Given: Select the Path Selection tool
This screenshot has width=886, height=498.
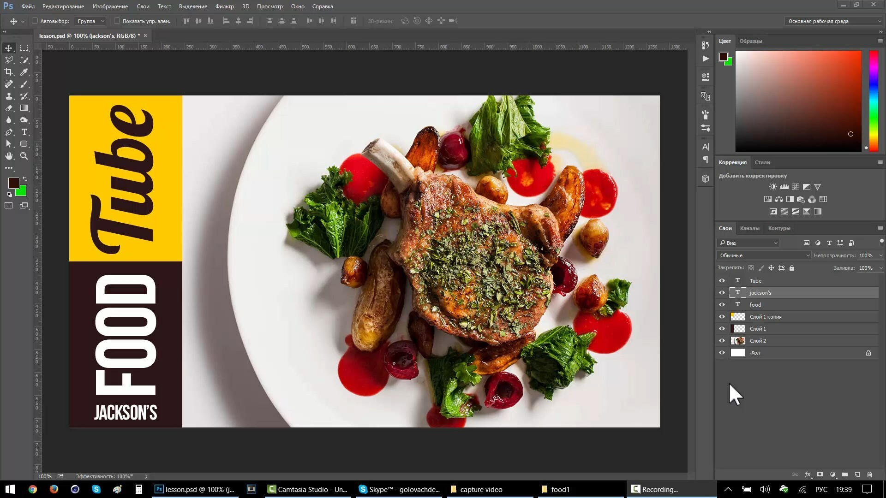Looking at the screenshot, I should (9, 144).
